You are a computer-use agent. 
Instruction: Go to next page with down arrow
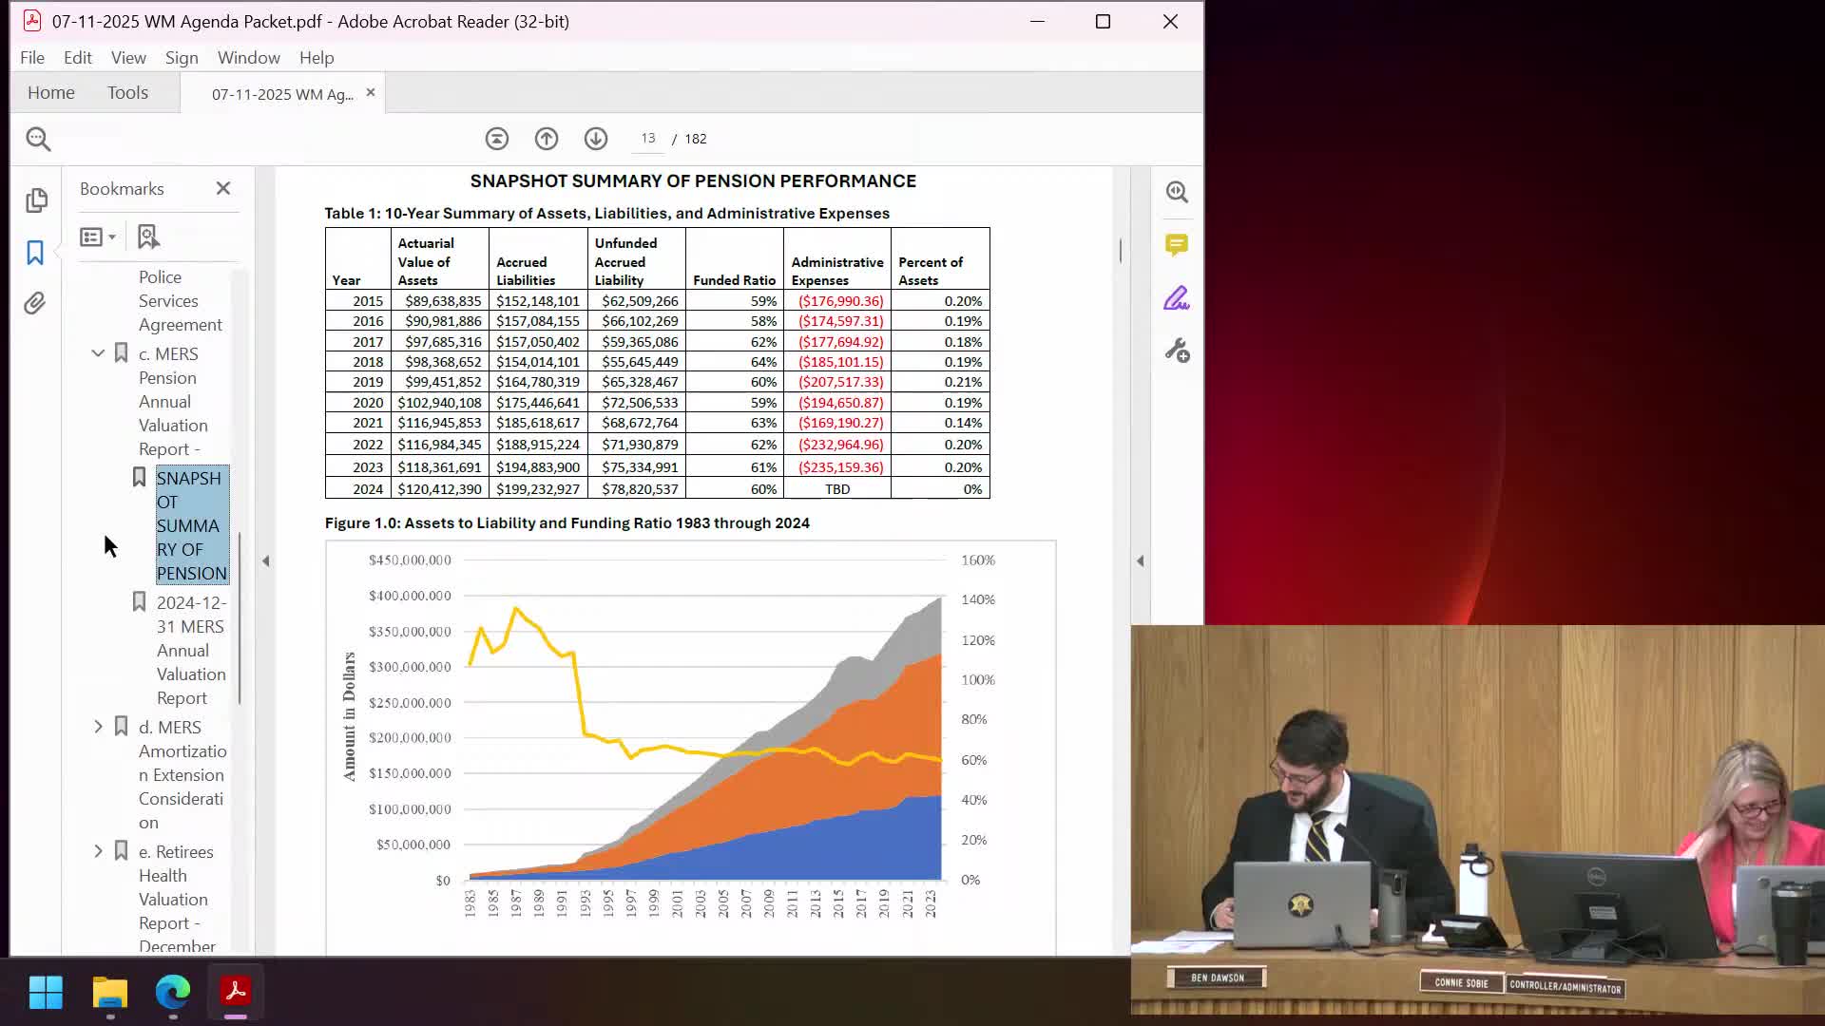pyautogui.click(x=596, y=139)
